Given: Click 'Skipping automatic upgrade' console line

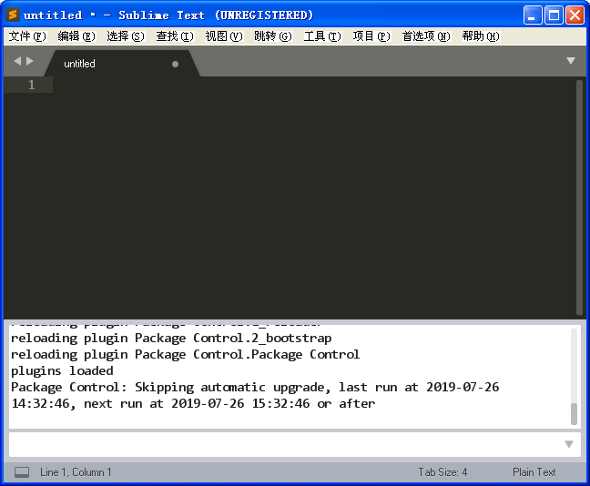Looking at the screenshot, I should click(x=255, y=387).
